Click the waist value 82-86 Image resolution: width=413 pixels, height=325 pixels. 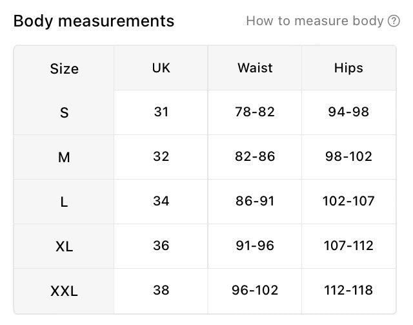[x=255, y=156]
